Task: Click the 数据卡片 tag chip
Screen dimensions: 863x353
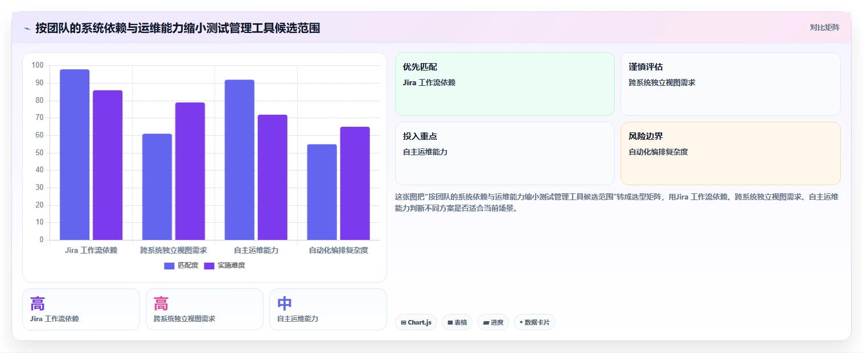Action: [x=534, y=322]
